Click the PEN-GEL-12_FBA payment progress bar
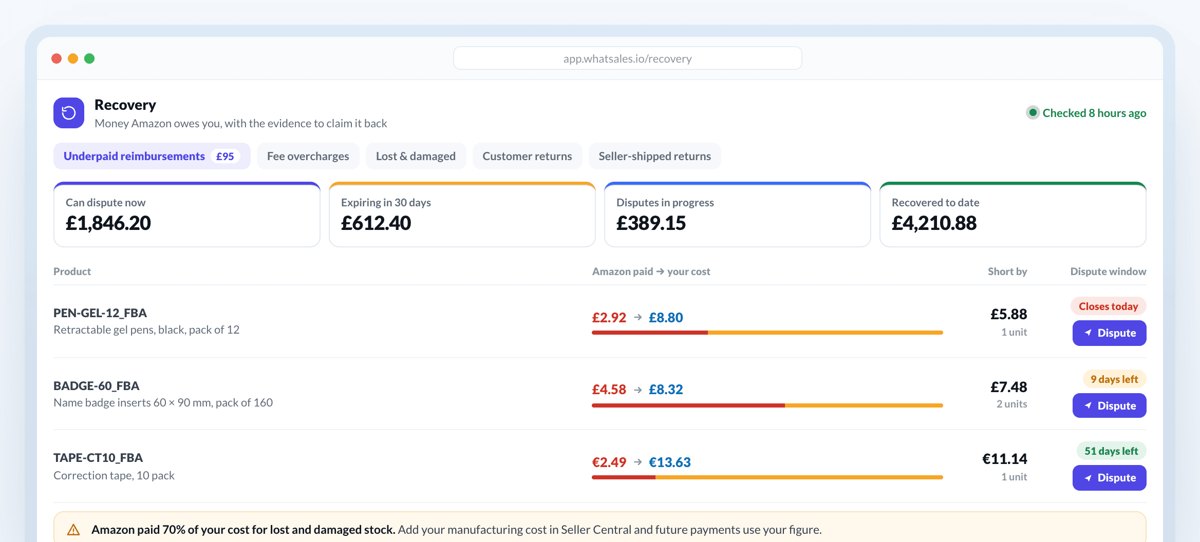The image size is (1200, 542). click(x=767, y=333)
